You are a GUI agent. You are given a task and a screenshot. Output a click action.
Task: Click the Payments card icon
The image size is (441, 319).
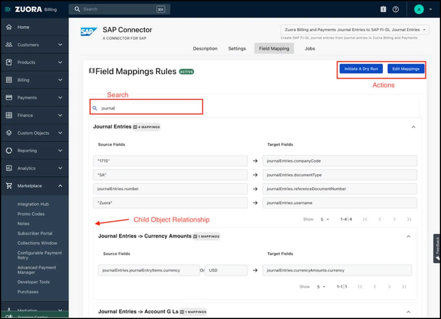9,97
